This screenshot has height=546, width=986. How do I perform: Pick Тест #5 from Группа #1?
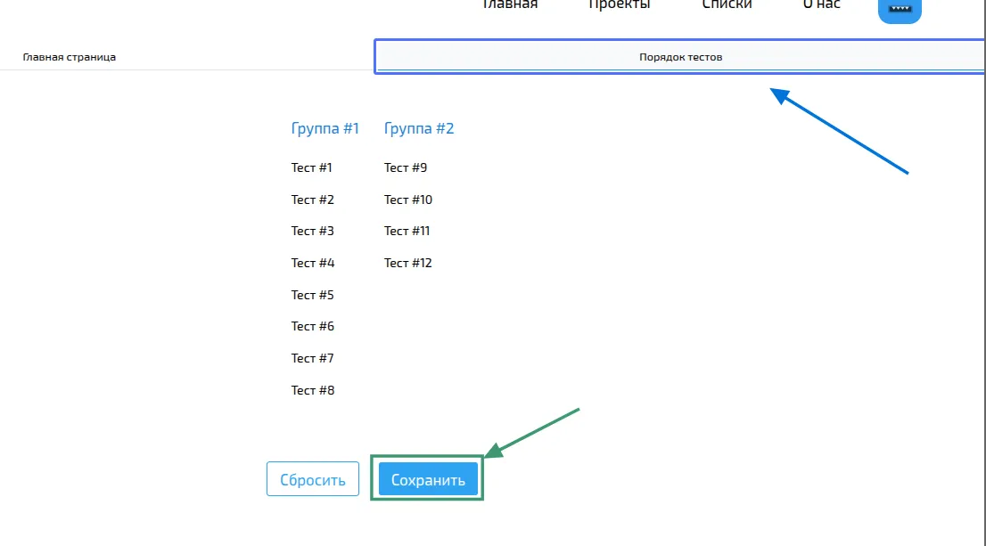point(312,295)
